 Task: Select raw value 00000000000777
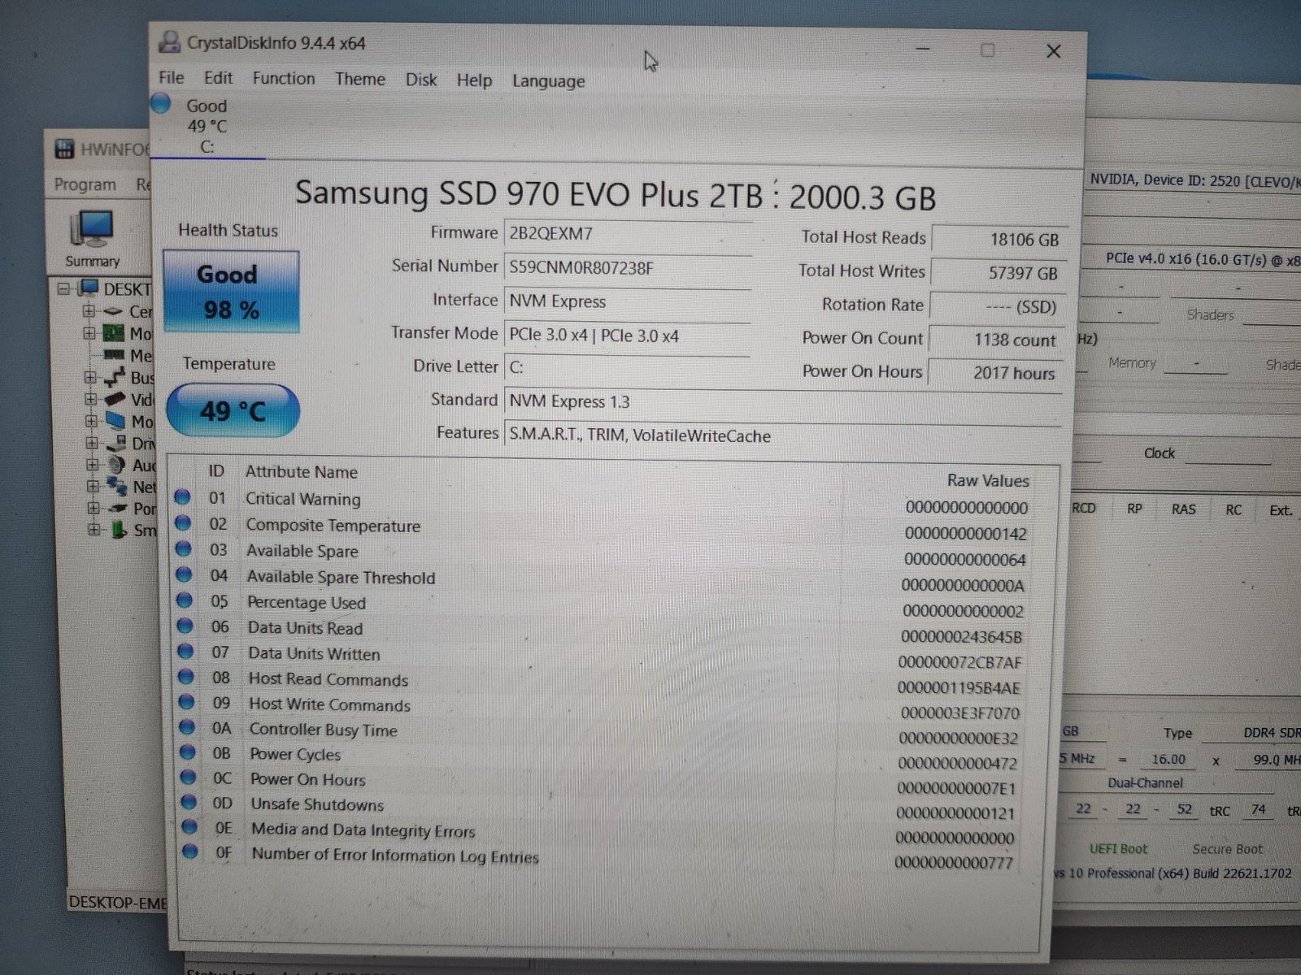tap(954, 863)
